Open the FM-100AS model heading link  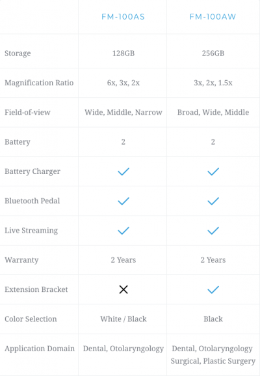tap(123, 17)
